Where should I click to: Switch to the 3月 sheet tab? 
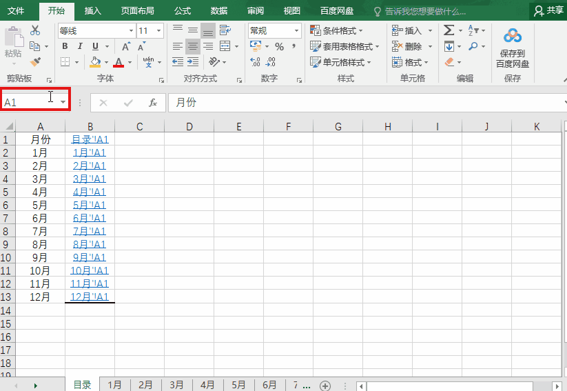[x=177, y=385]
